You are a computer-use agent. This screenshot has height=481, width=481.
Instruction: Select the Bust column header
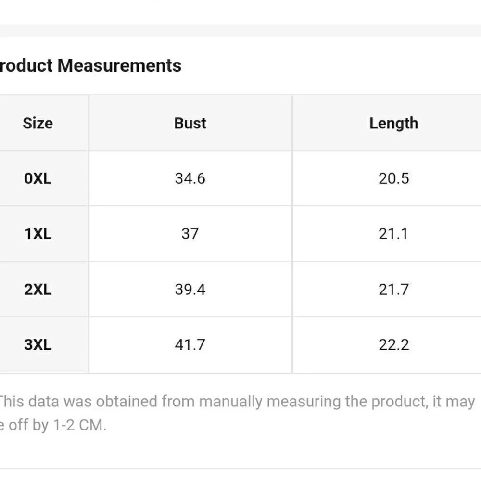[190, 123]
